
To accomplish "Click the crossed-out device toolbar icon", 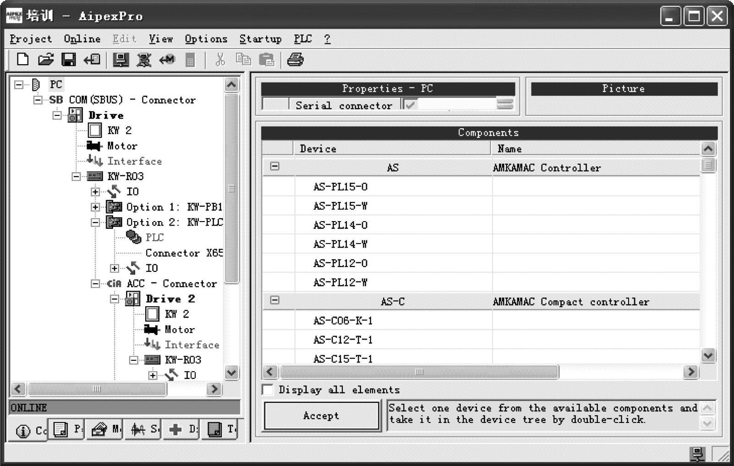I will pos(144,60).
